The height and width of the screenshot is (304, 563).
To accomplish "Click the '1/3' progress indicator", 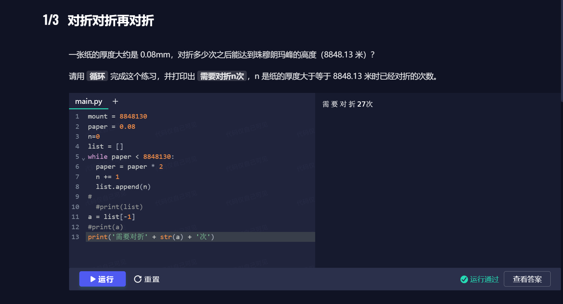I will click(51, 20).
